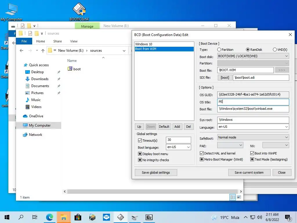
Task: Click the Up button for boot entries
Action: click(x=139, y=127)
